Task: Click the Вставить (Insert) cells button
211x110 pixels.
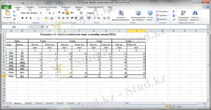Action: [x=163, y=12]
